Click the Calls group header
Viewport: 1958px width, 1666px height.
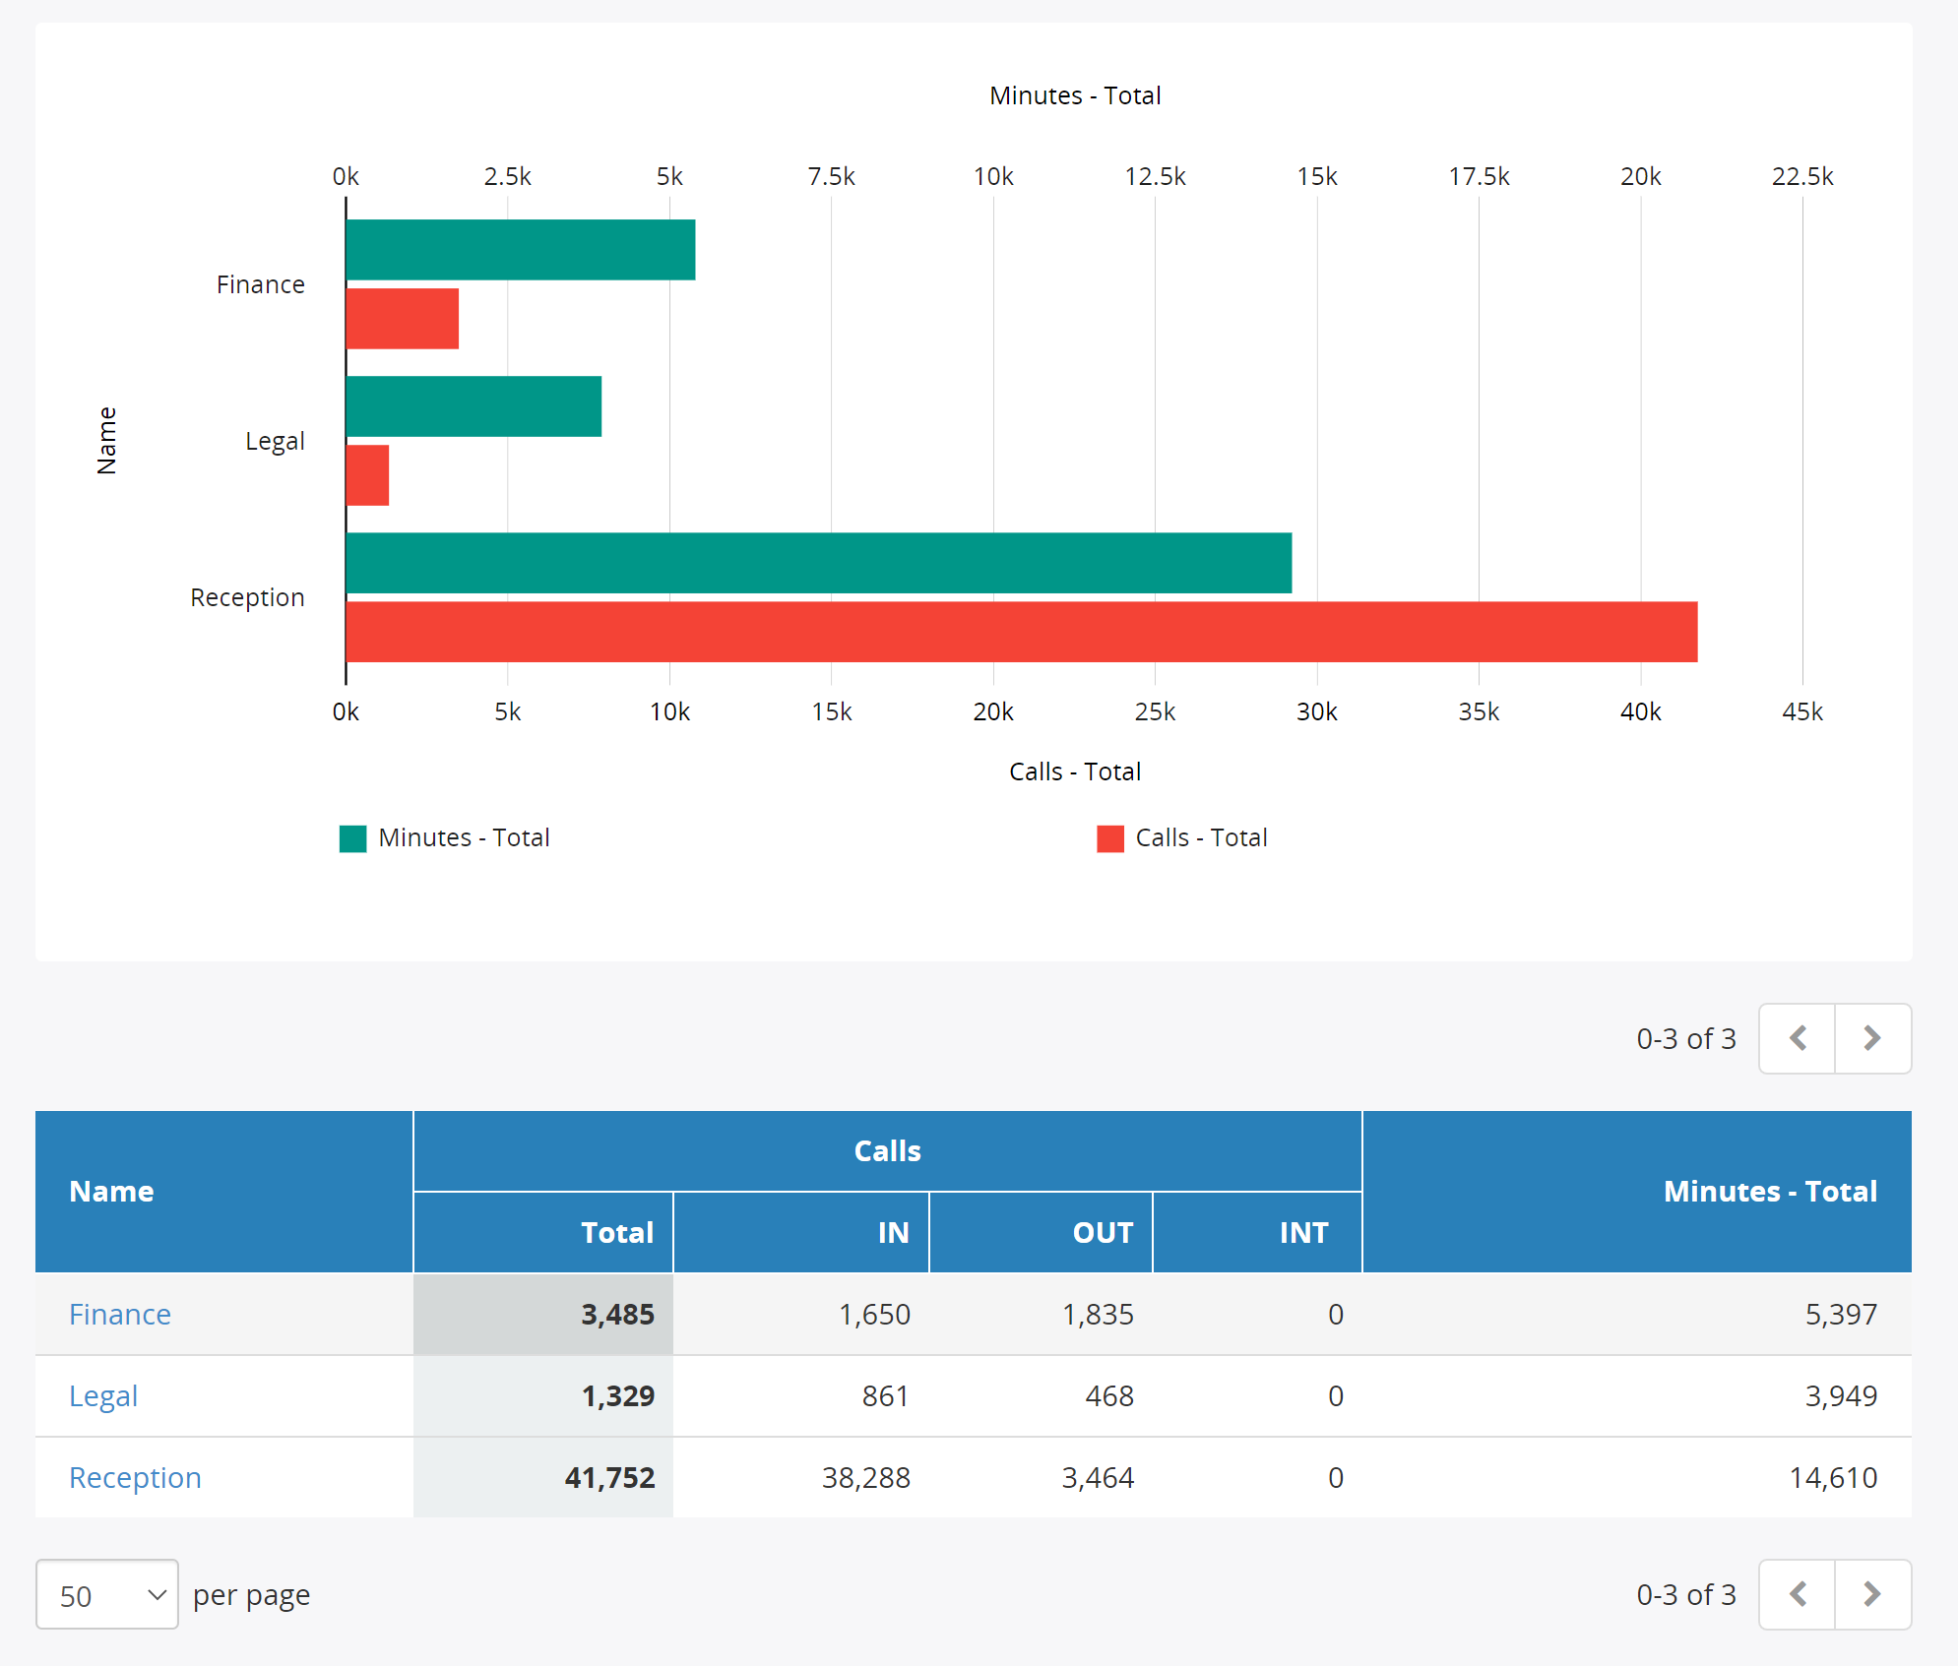point(888,1151)
